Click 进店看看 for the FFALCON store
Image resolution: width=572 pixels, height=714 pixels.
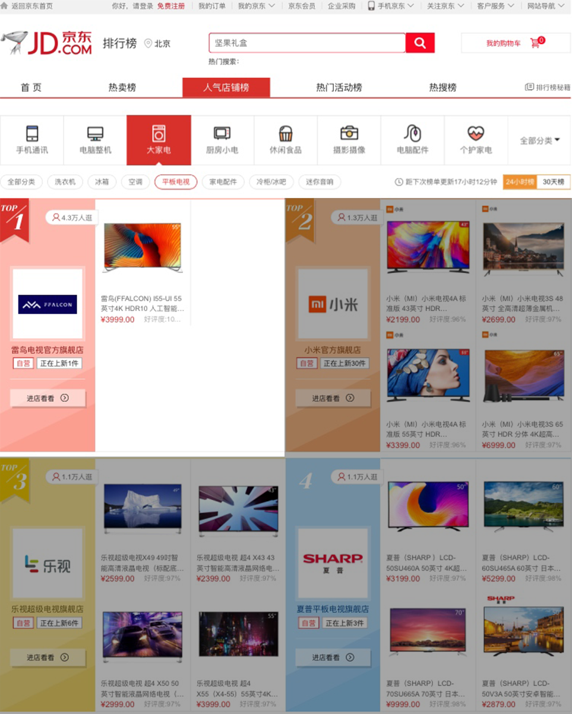tap(48, 398)
